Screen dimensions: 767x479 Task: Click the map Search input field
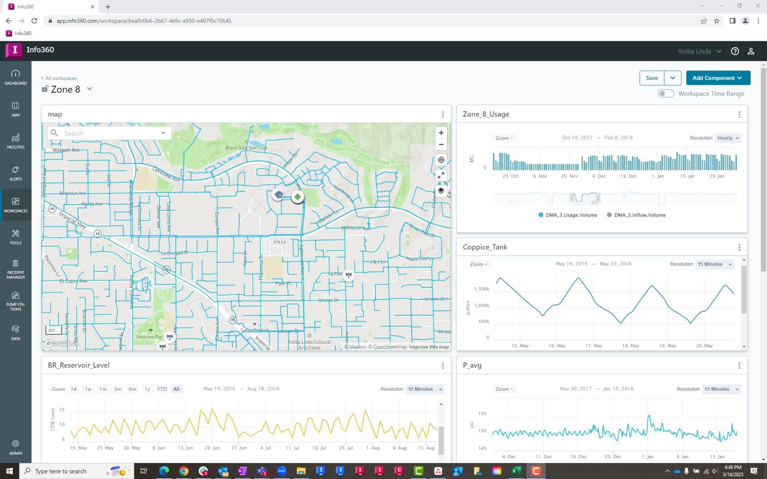point(111,133)
